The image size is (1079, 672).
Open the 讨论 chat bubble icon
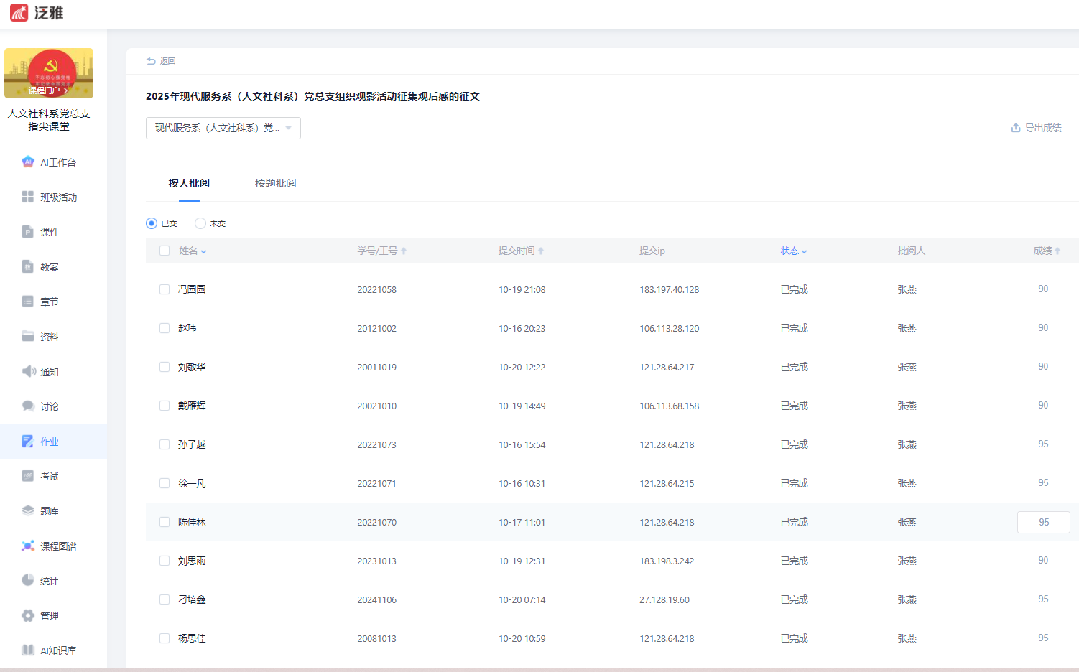pos(28,406)
